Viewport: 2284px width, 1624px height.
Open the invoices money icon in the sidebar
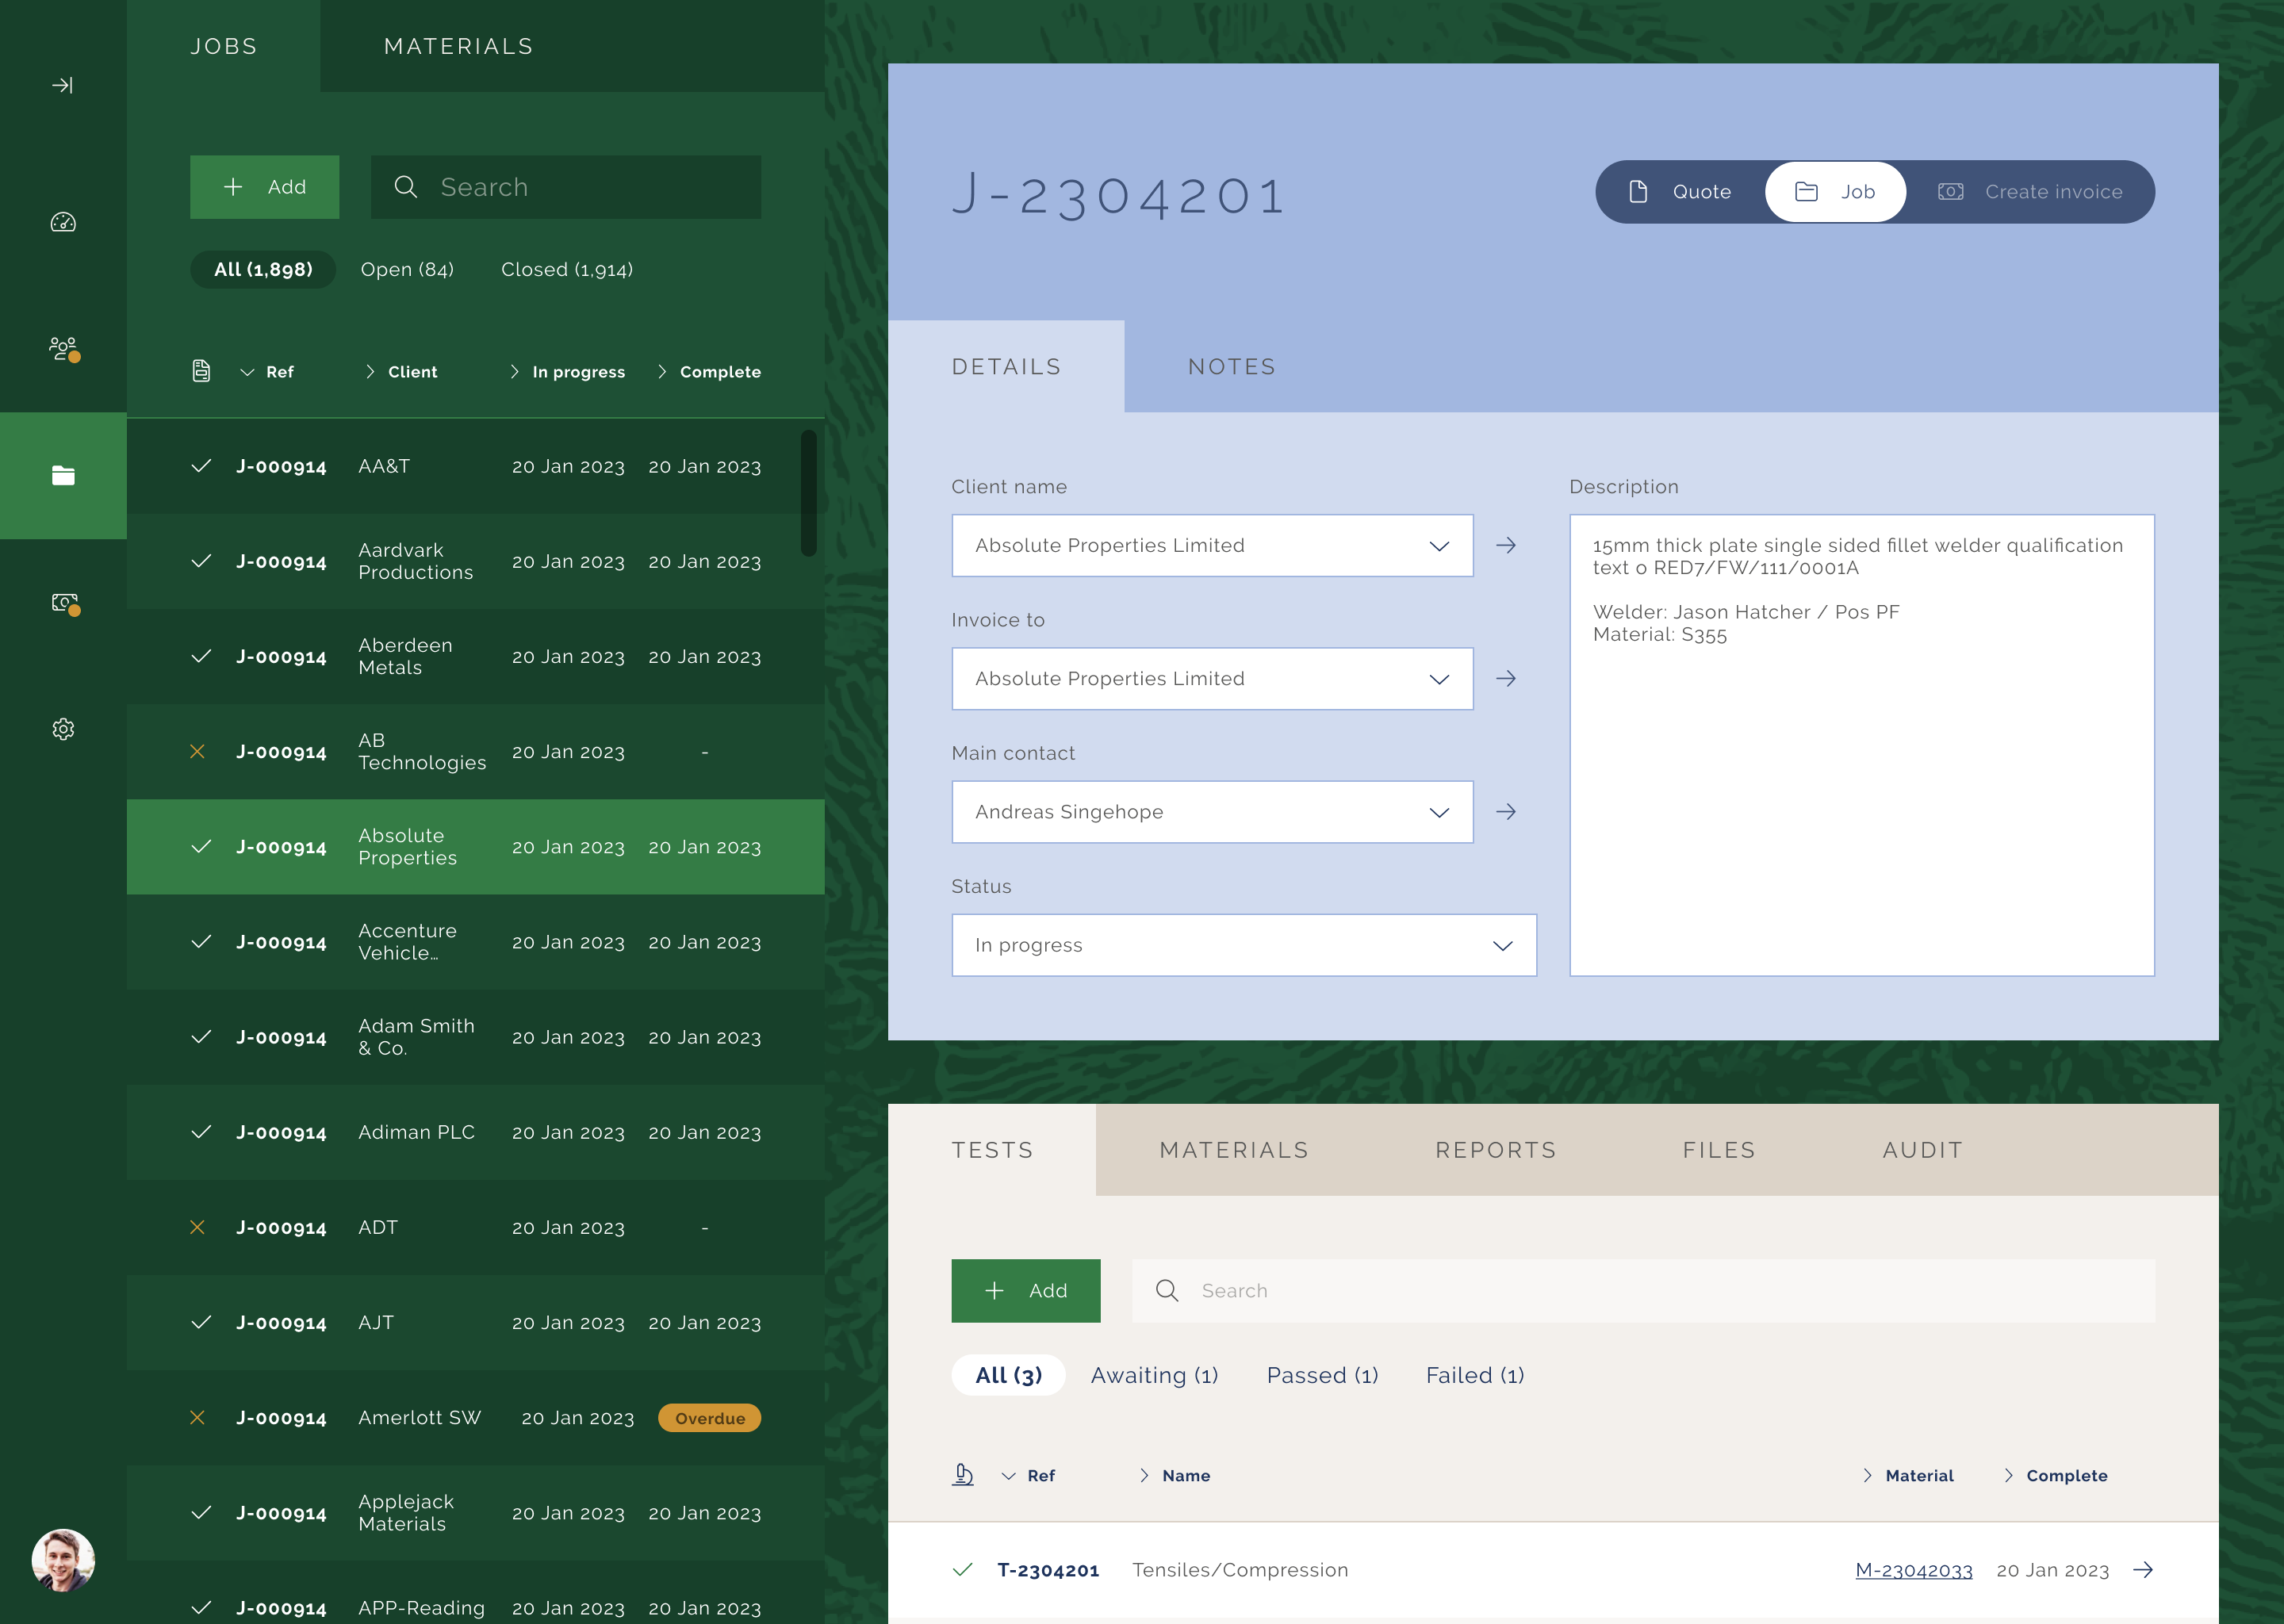tap(63, 602)
